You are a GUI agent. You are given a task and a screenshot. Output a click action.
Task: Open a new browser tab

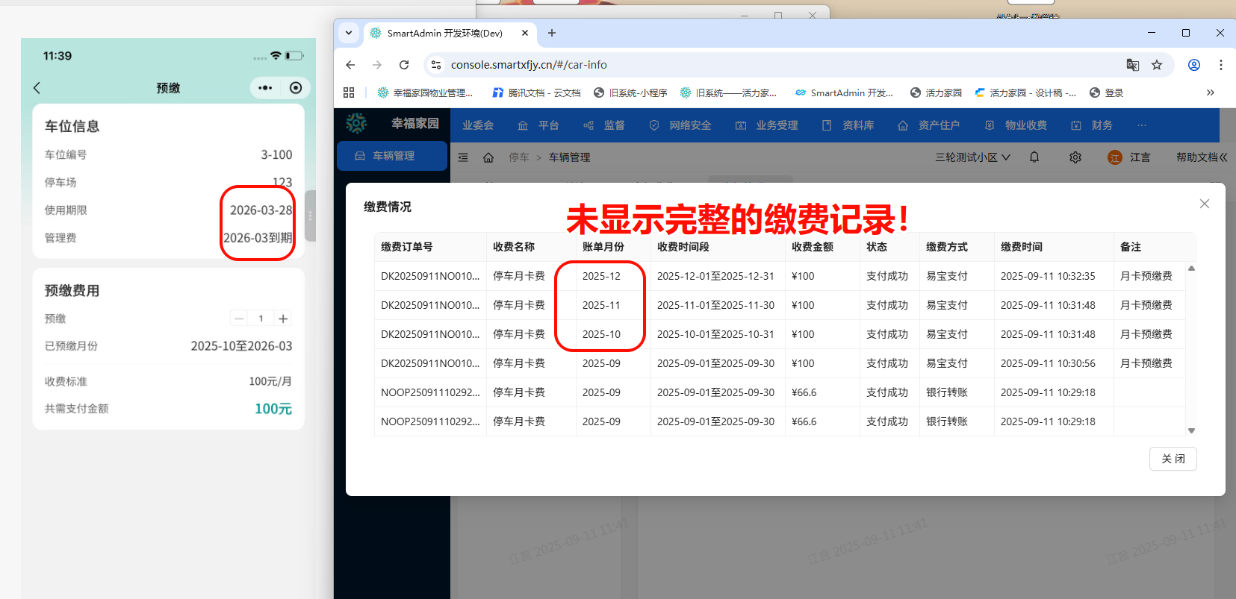[552, 33]
